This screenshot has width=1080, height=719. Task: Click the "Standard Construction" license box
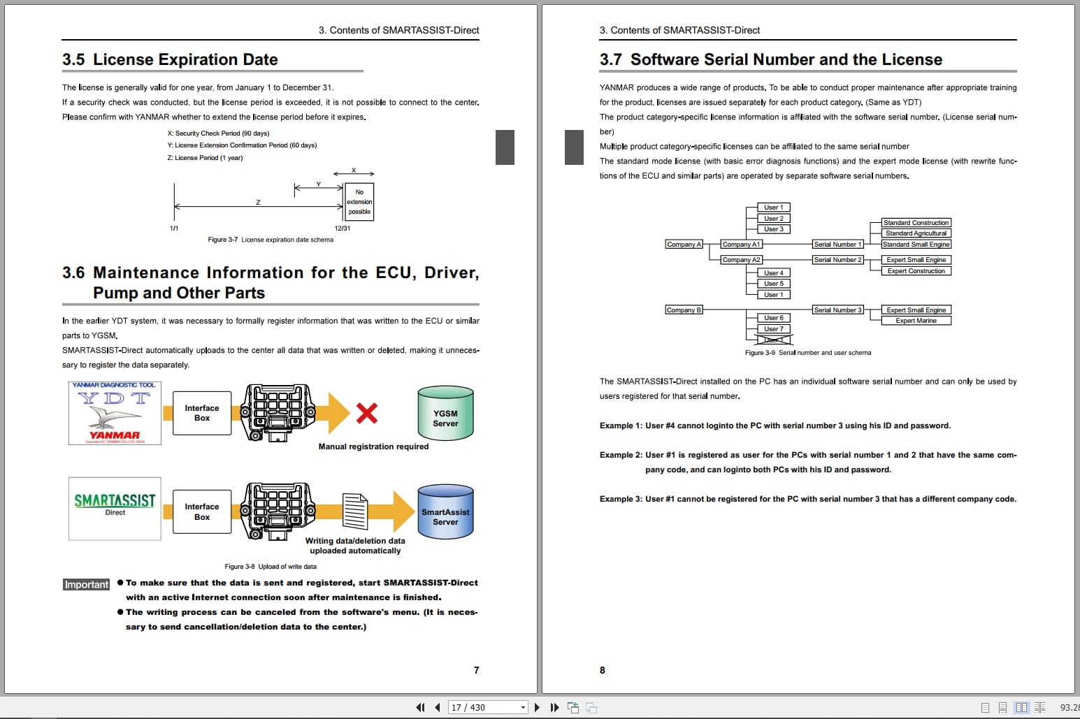(x=916, y=223)
